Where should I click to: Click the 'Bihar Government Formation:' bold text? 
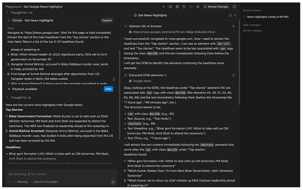pos(31,116)
